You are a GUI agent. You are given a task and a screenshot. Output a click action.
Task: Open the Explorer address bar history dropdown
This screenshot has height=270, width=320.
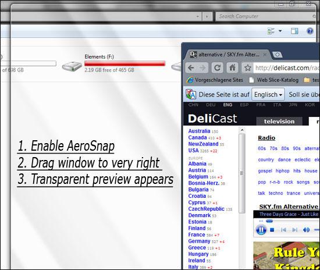click(x=198, y=16)
